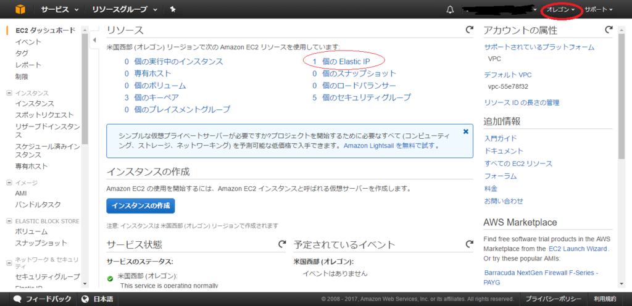Image resolution: width=632 pixels, height=306 pixels.
Task: Open イベント in the sidebar
Action: click(28, 42)
